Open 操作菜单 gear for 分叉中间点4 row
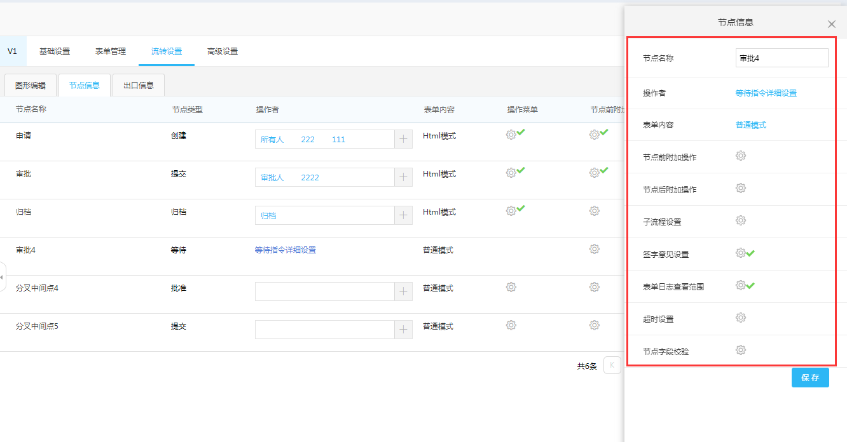847x442 pixels. pos(511,288)
